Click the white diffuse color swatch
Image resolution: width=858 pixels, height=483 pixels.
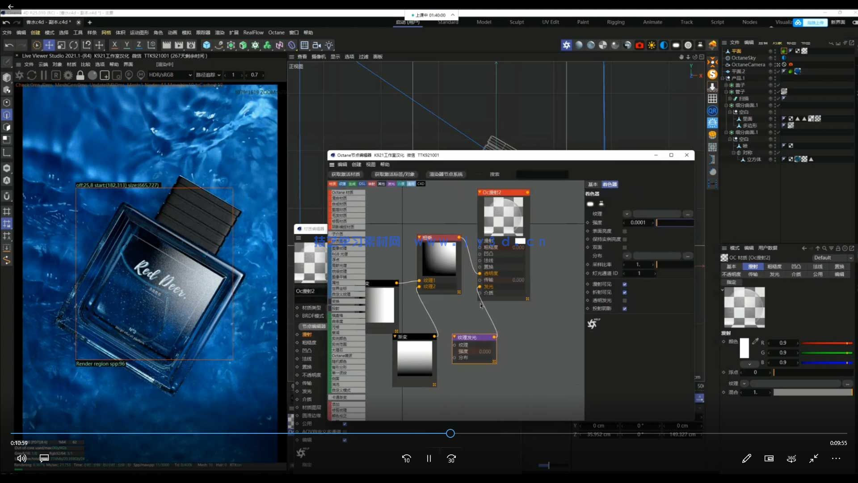[744, 348]
